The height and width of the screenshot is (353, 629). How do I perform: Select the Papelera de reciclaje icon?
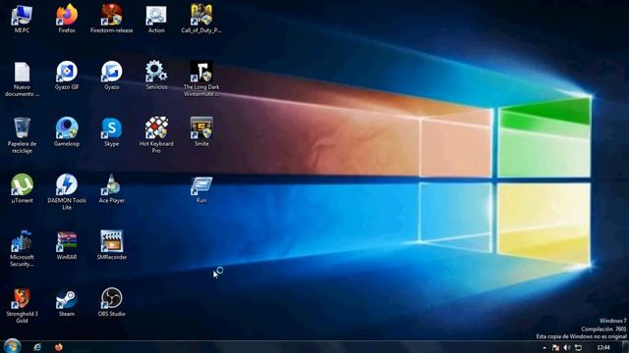pyautogui.click(x=22, y=135)
